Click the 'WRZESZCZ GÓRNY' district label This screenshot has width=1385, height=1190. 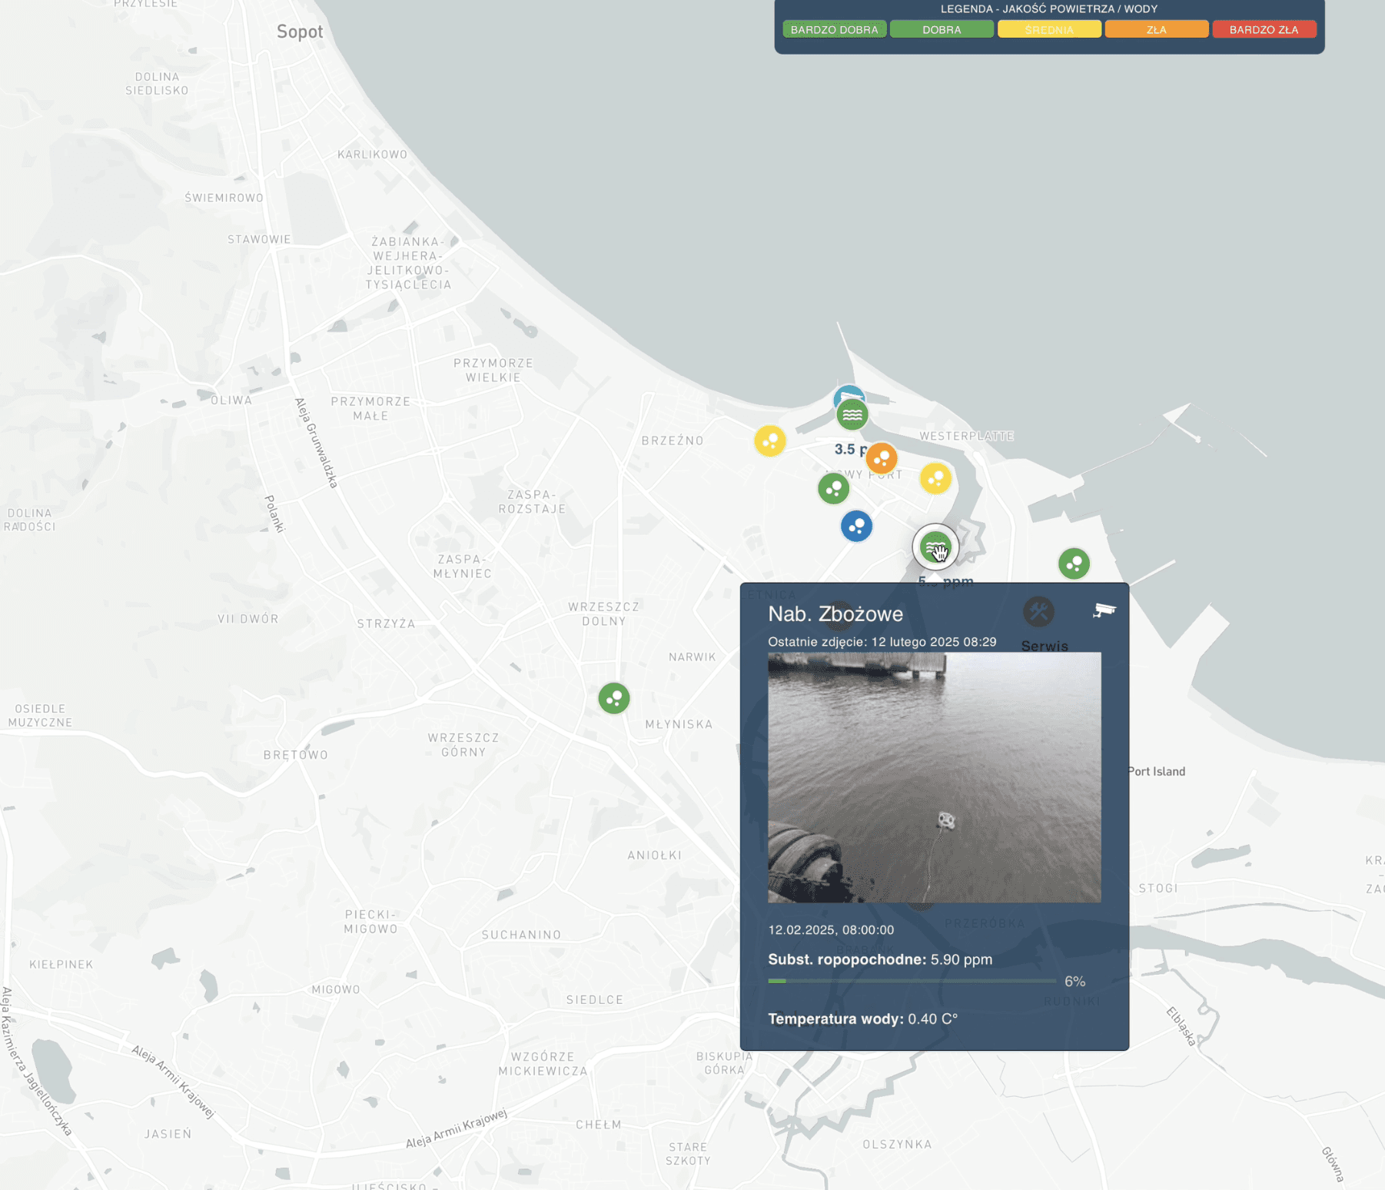pos(463,744)
